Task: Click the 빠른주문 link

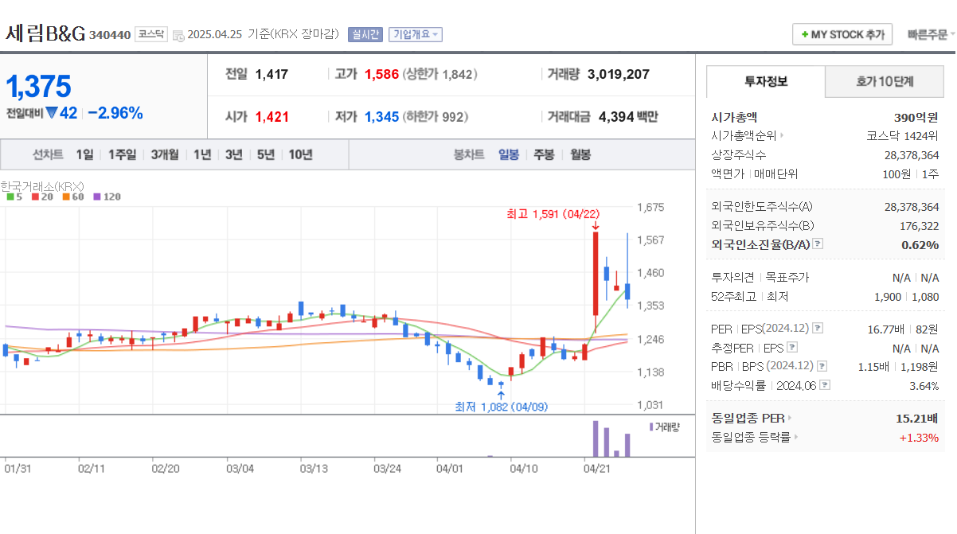Action: tap(928, 35)
